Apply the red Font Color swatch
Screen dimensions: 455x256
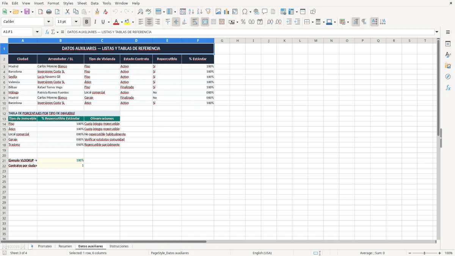(116, 22)
